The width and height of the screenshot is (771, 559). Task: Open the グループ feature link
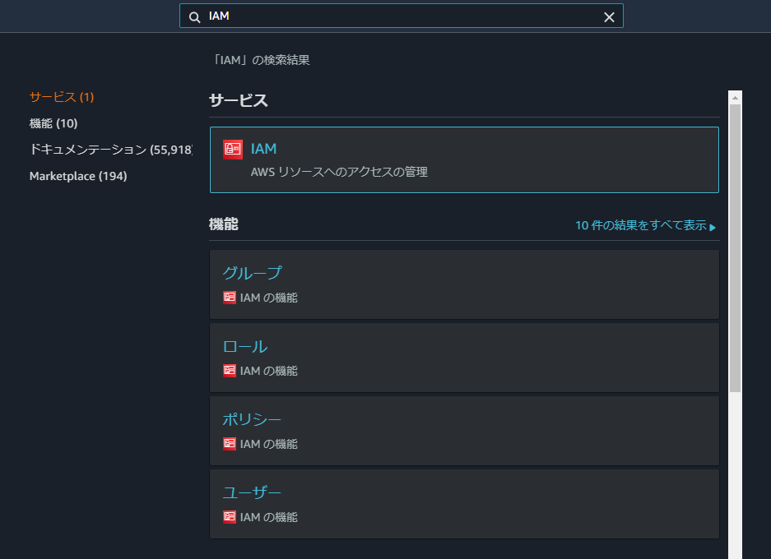(x=252, y=273)
